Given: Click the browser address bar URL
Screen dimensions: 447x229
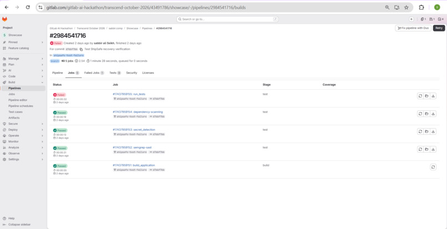Looking at the screenshot, I should click(x=146, y=7).
